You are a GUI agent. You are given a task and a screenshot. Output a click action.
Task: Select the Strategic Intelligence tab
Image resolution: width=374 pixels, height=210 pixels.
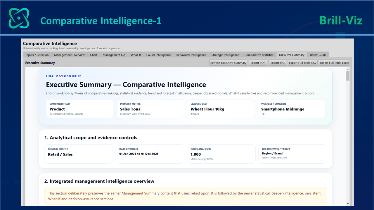(x=225, y=55)
